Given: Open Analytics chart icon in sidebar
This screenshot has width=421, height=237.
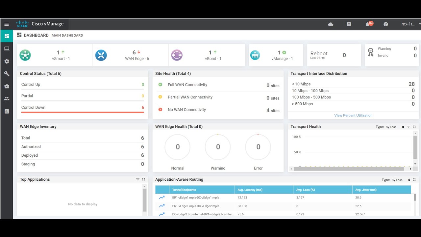Looking at the screenshot, I should click(x=7, y=111).
